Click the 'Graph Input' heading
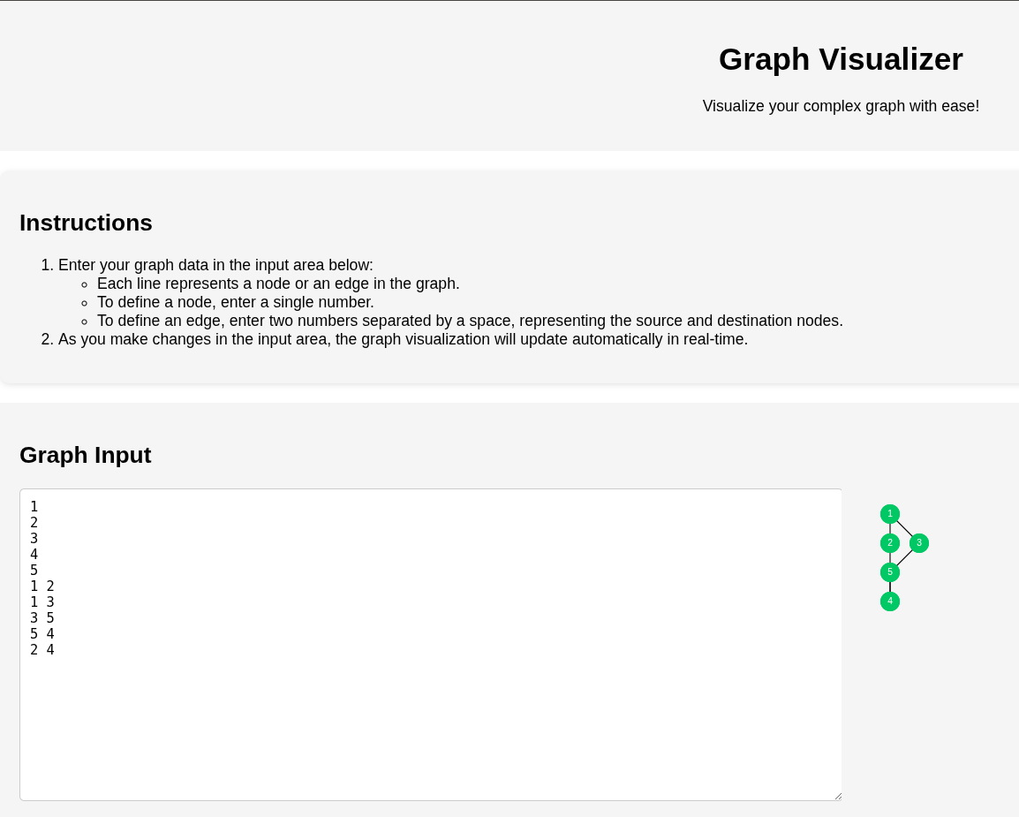1019x817 pixels. (x=86, y=455)
